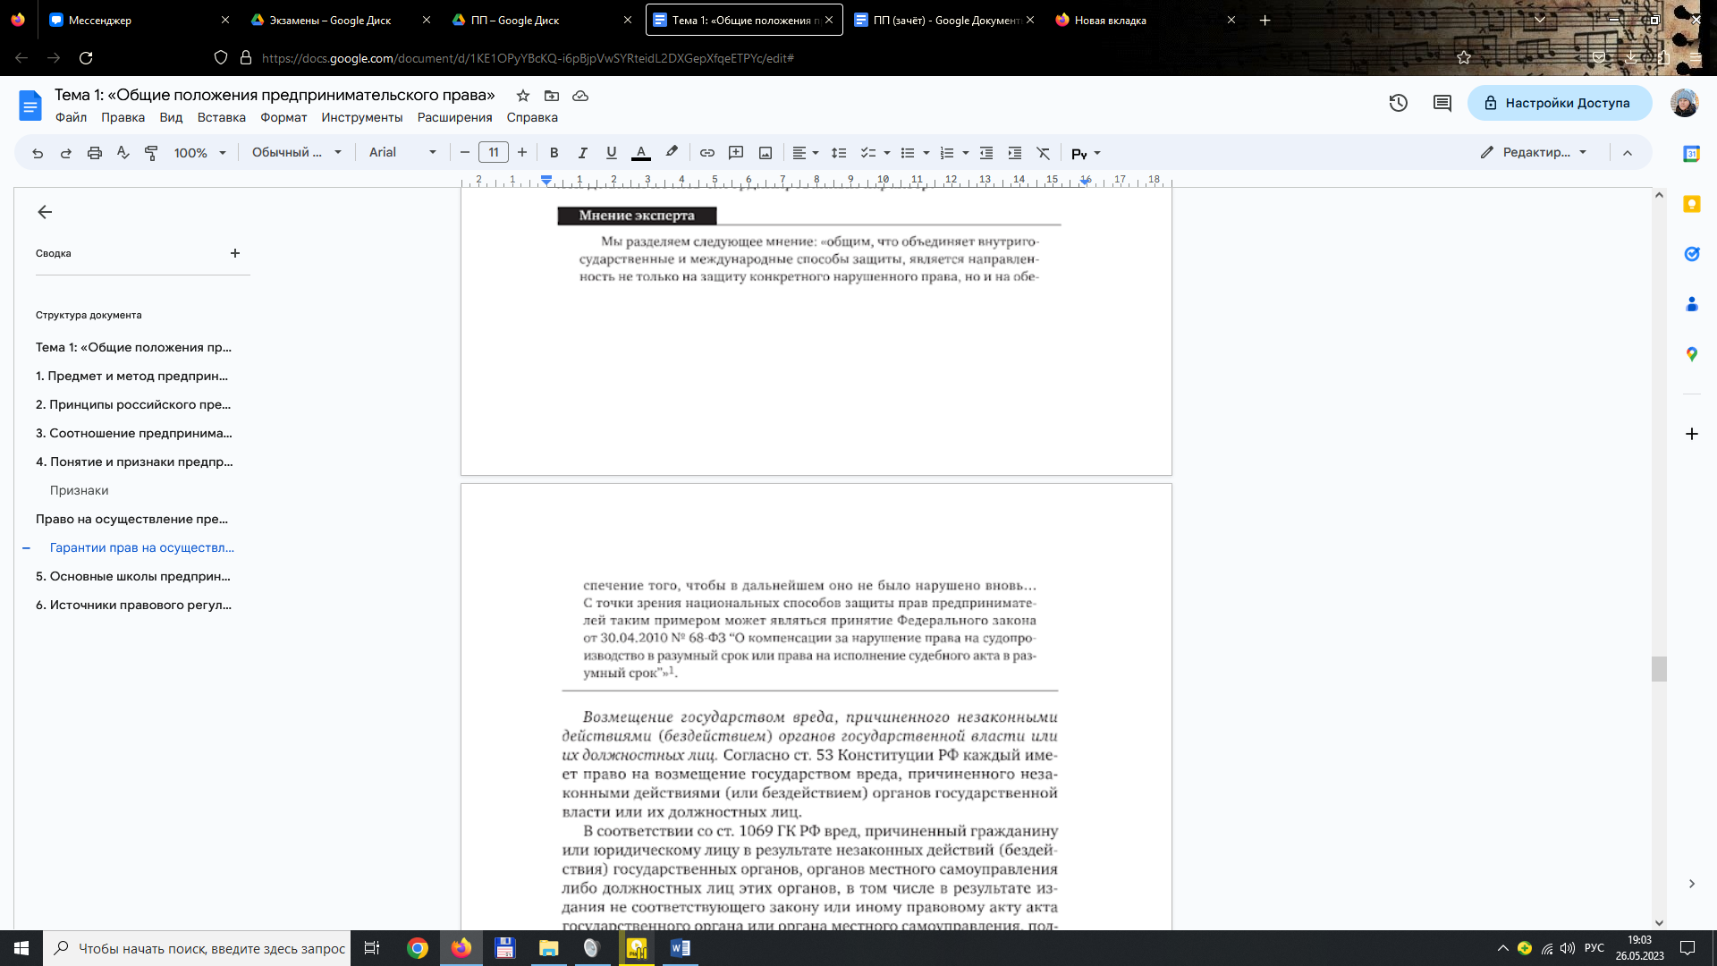
Task: Decrease font size with minus button
Action: (465, 153)
